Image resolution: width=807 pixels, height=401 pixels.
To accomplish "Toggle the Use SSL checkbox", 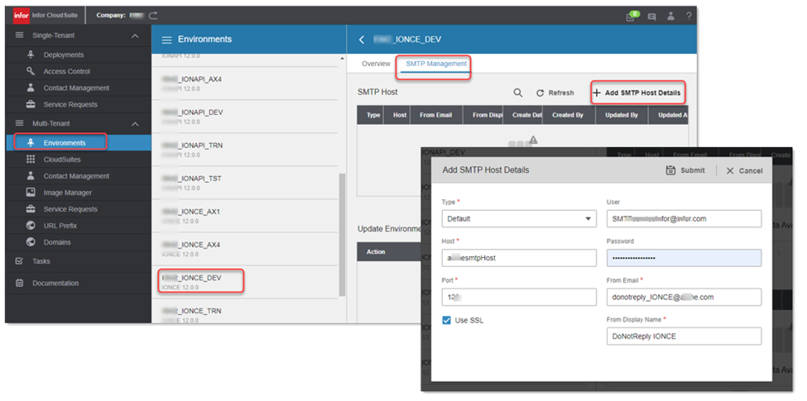I will click(x=447, y=320).
